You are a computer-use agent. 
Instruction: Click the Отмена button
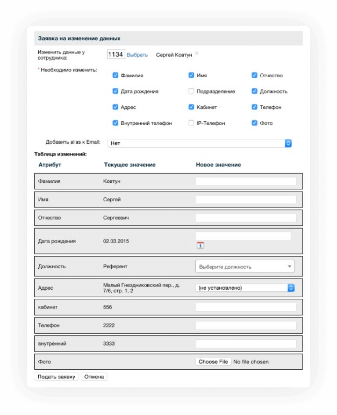coord(94,377)
